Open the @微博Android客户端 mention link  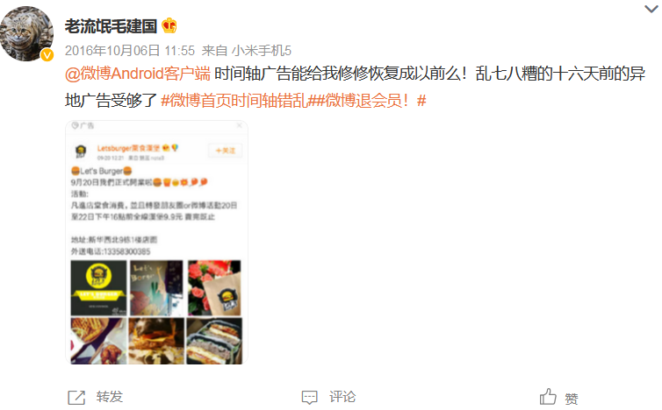click(x=138, y=74)
